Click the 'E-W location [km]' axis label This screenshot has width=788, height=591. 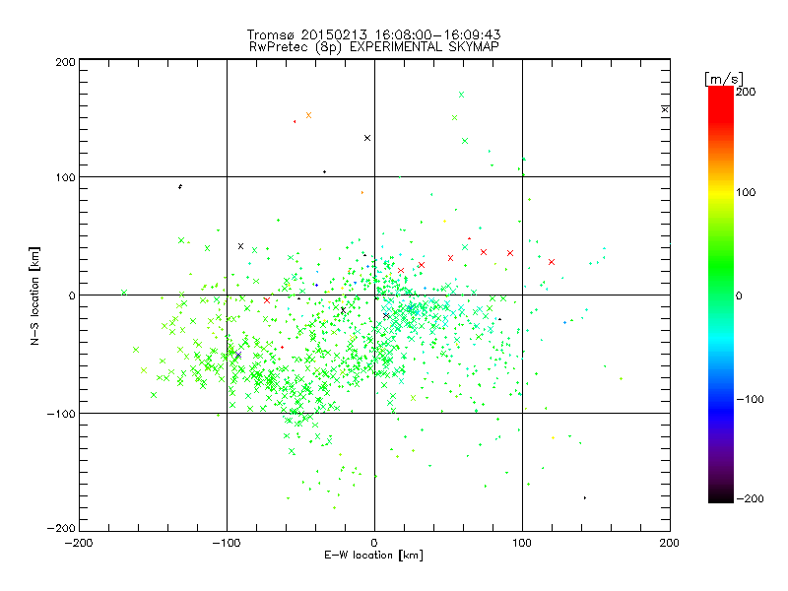[x=373, y=556]
